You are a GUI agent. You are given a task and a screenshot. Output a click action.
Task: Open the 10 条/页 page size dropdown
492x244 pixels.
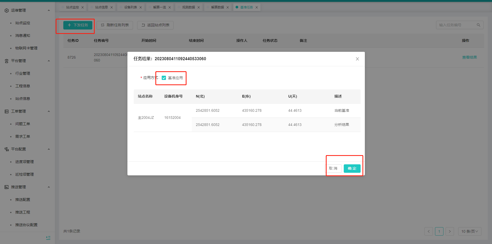(470, 231)
